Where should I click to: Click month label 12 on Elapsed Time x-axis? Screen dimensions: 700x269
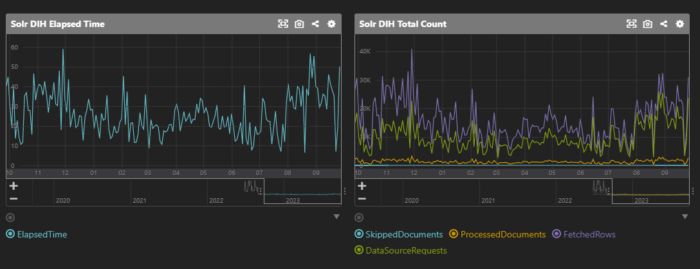tap(66, 172)
